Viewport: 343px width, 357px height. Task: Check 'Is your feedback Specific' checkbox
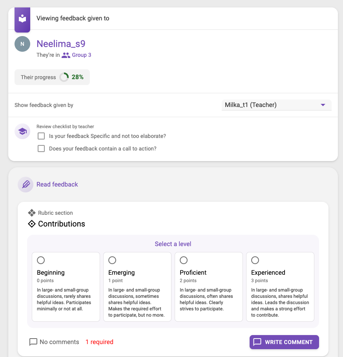pos(41,136)
